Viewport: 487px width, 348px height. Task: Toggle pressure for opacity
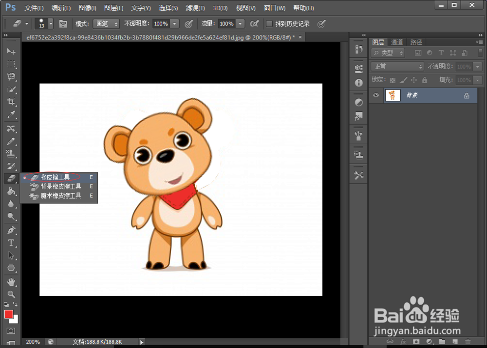click(x=188, y=24)
